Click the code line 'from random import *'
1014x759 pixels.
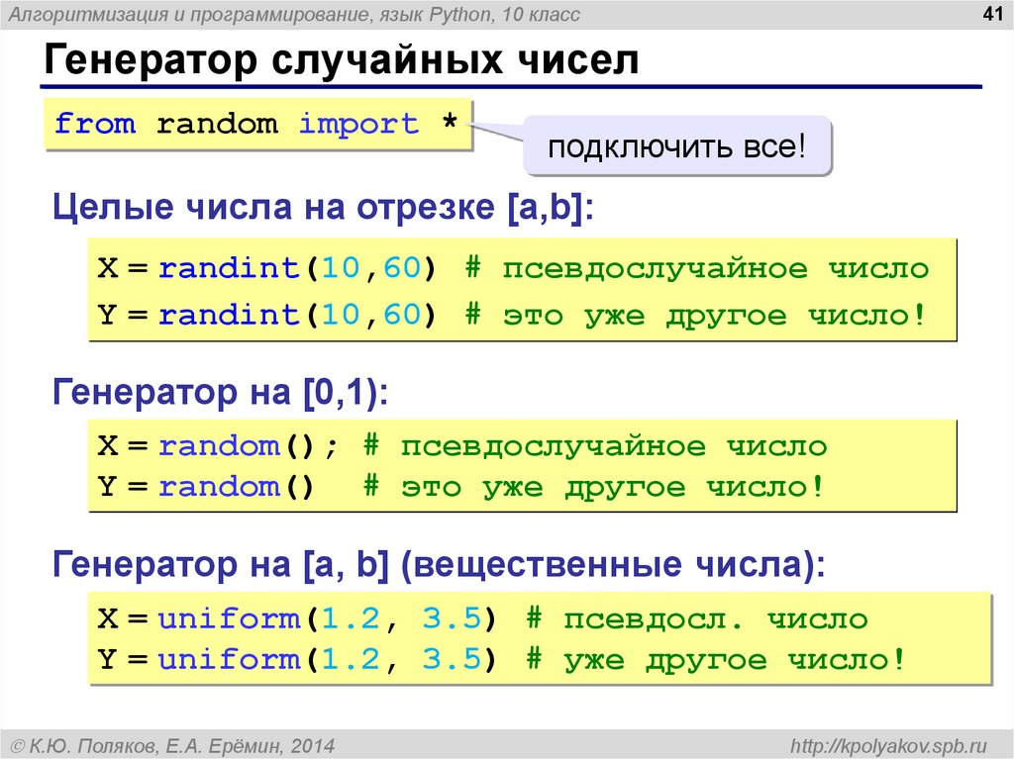pyautogui.click(x=256, y=124)
